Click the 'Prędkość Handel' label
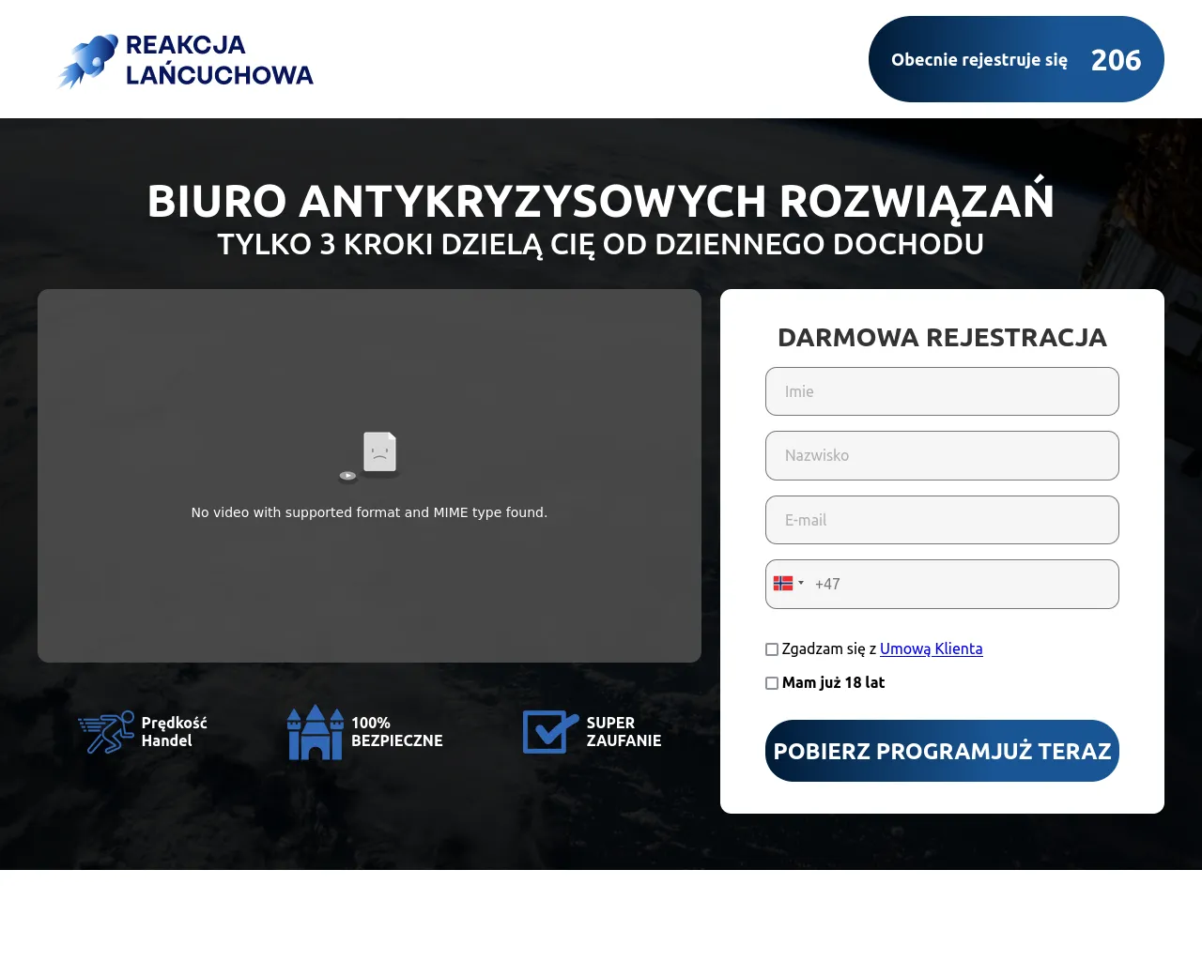Image resolution: width=1202 pixels, height=961 pixels. tap(174, 732)
